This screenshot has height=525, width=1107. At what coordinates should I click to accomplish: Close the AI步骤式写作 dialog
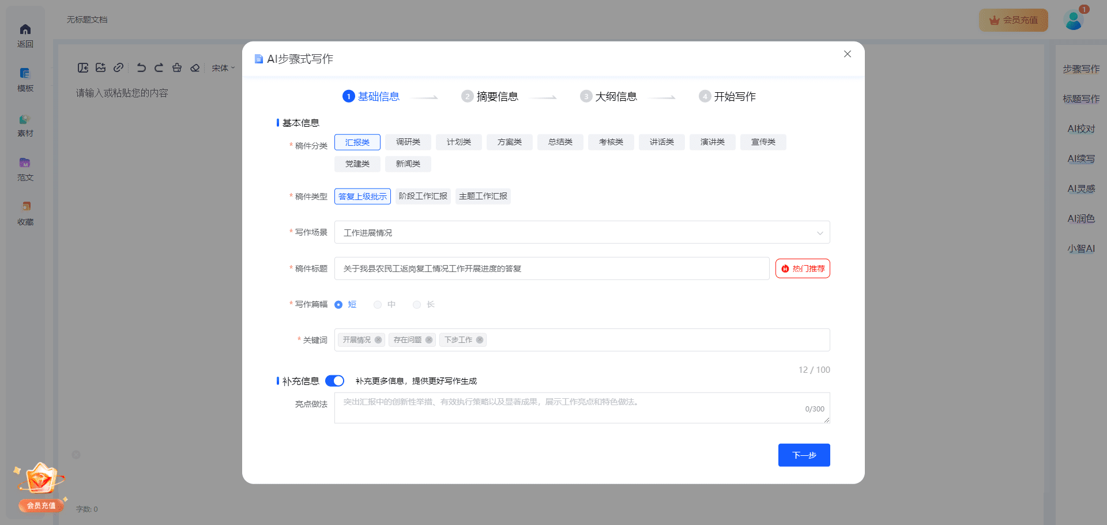coord(848,54)
